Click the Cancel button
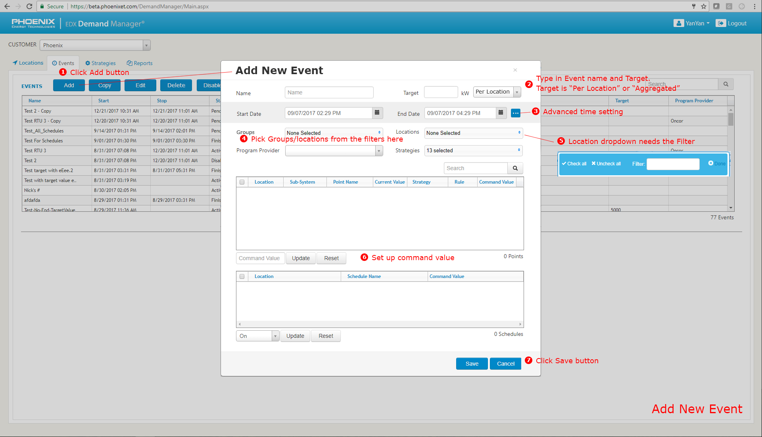This screenshot has width=762, height=437. point(505,364)
